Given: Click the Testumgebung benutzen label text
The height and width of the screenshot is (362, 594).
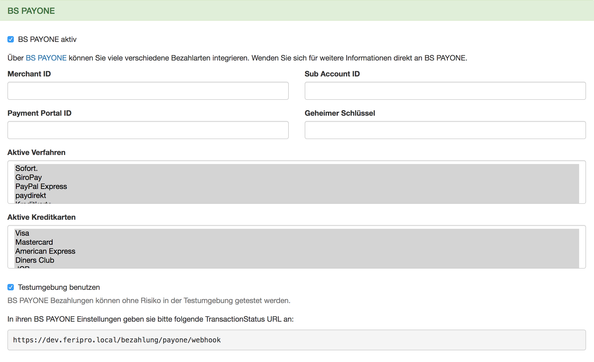Looking at the screenshot, I should point(59,287).
